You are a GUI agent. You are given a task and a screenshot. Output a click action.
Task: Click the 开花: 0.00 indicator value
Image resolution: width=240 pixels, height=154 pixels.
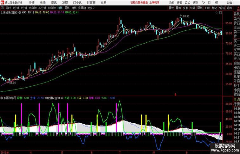(x=82, y=98)
